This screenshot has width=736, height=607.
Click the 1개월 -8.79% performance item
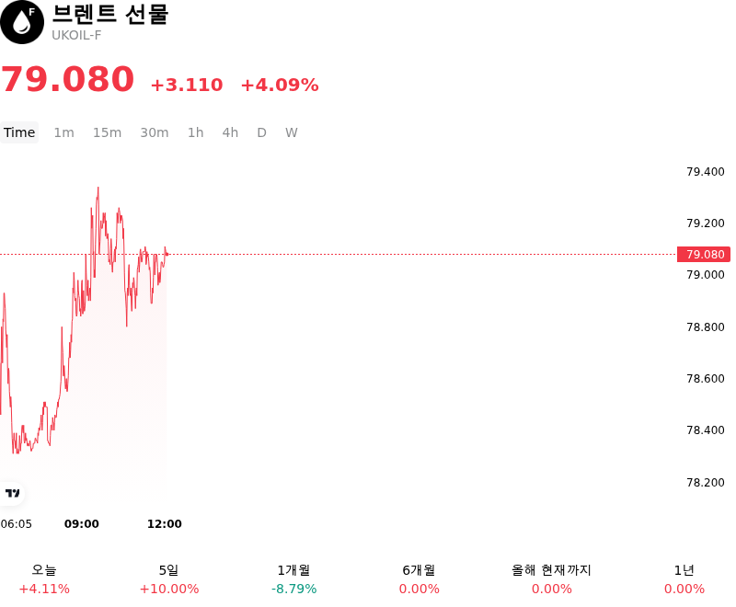293,579
